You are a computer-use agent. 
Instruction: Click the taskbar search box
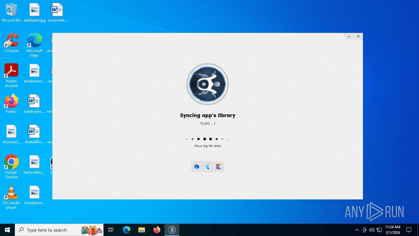[59, 230]
